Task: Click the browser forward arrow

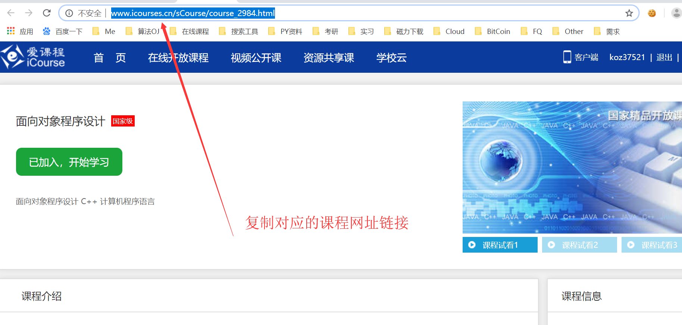Action: click(x=29, y=13)
